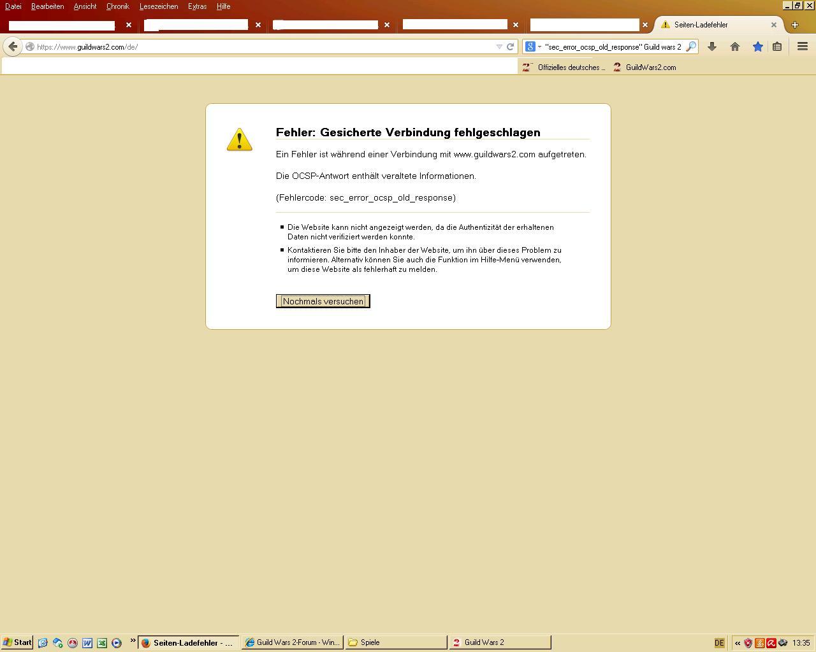Launch Excel from the quick launch bar

click(101, 642)
